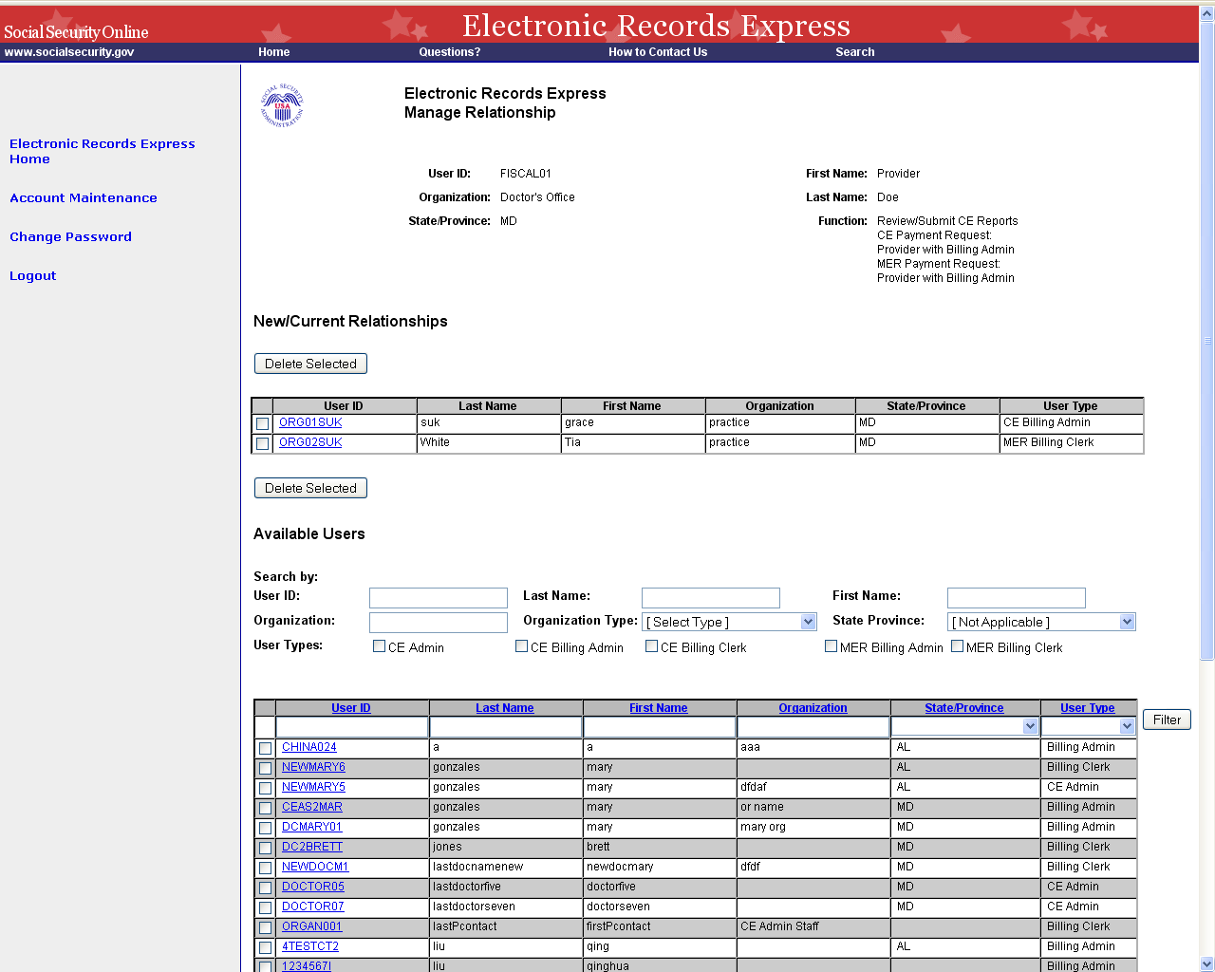Image resolution: width=1215 pixels, height=972 pixels.
Task: Go to Home in the top navigation
Action: coord(273,52)
